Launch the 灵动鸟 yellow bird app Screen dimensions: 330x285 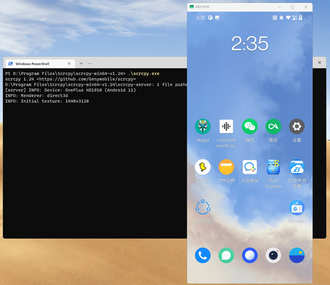point(202,167)
